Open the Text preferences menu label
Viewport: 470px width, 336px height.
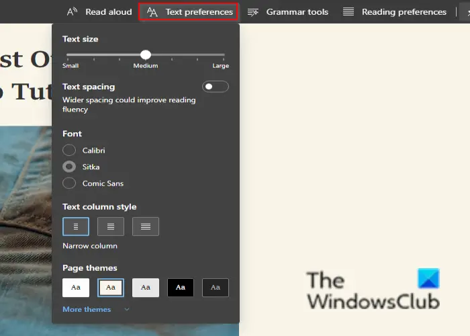[199, 11]
